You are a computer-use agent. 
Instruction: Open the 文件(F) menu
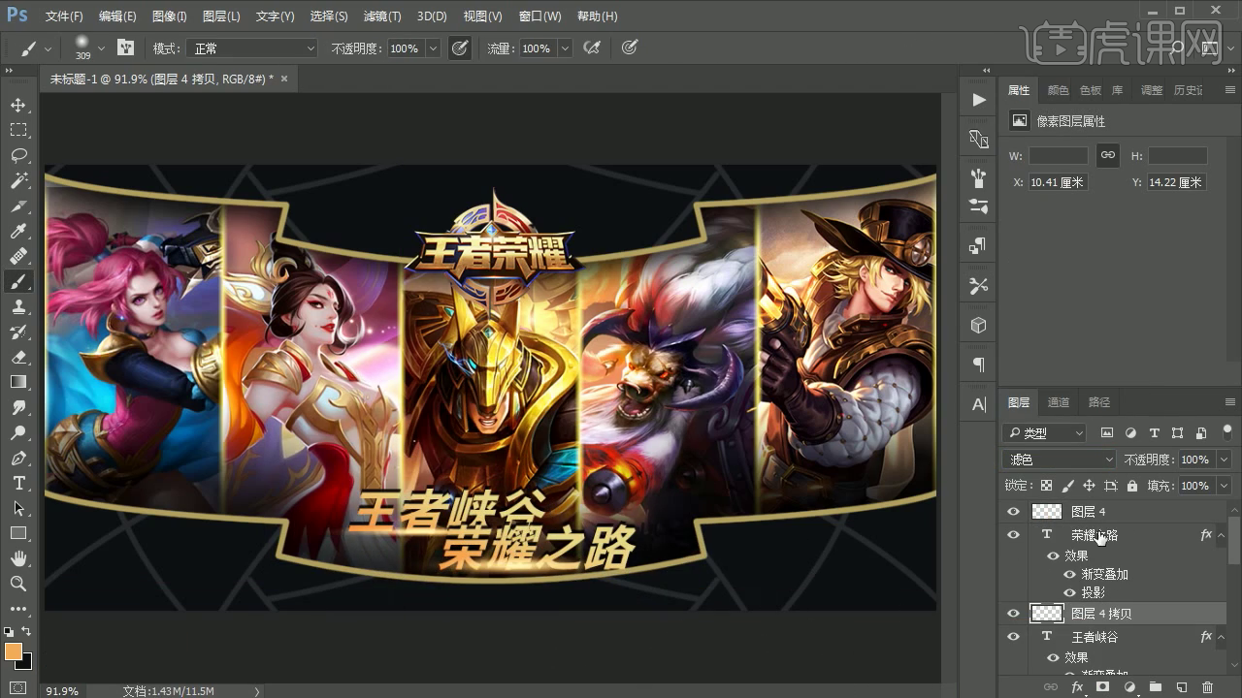click(x=64, y=16)
